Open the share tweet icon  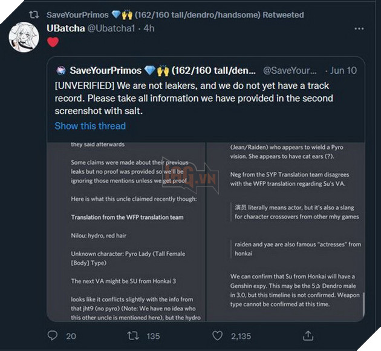click(x=308, y=335)
